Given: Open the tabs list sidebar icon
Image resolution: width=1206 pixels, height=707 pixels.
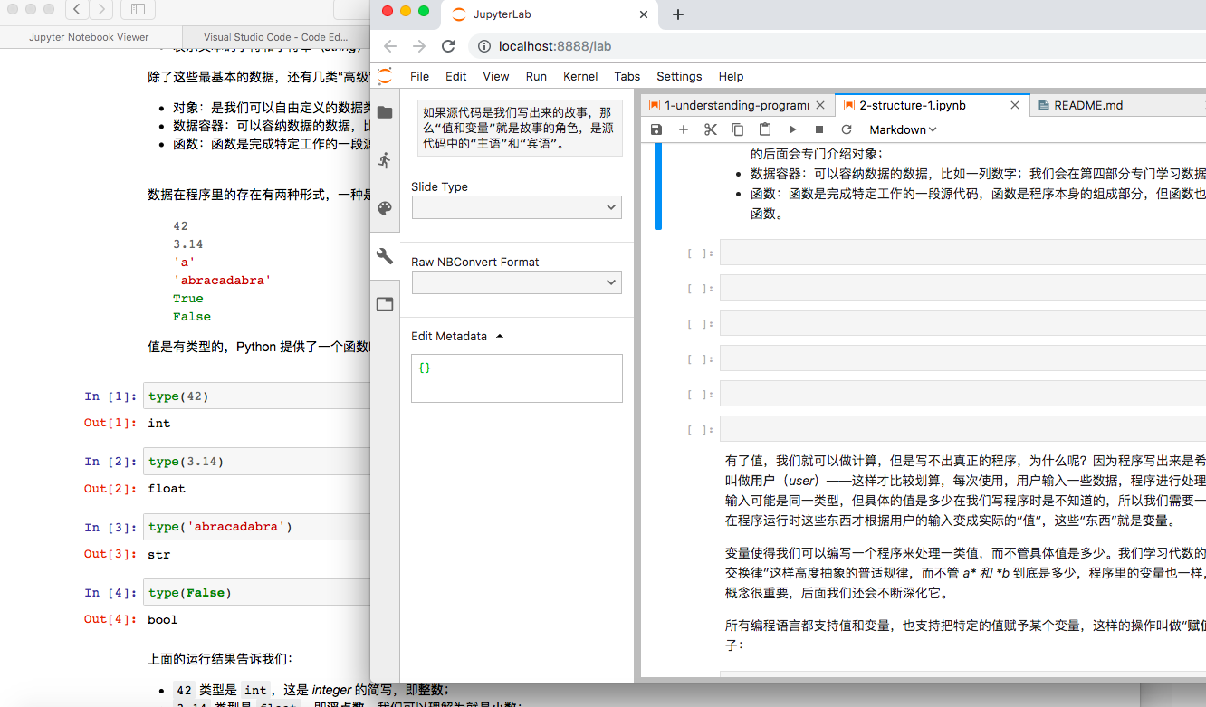Looking at the screenshot, I should (x=385, y=304).
